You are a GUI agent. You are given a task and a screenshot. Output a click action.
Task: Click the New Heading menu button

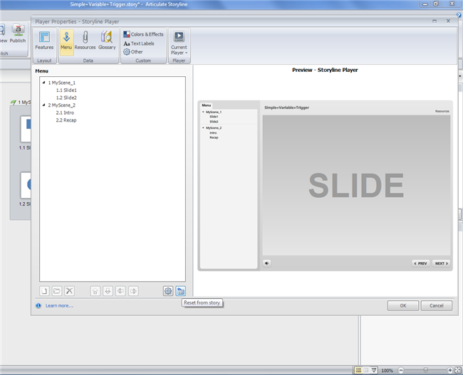[44, 291]
